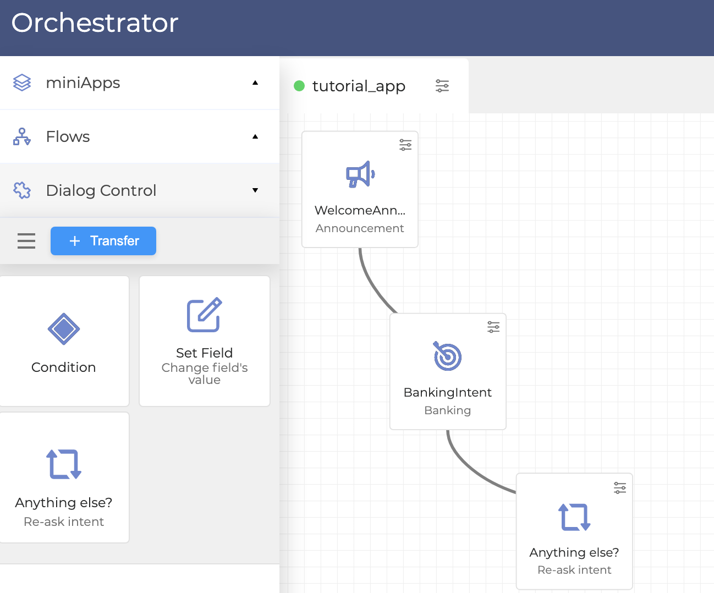Viewport: 714px width, 593px height.
Task: Open tutorial_app tab settings sliders icon
Action: coord(442,86)
